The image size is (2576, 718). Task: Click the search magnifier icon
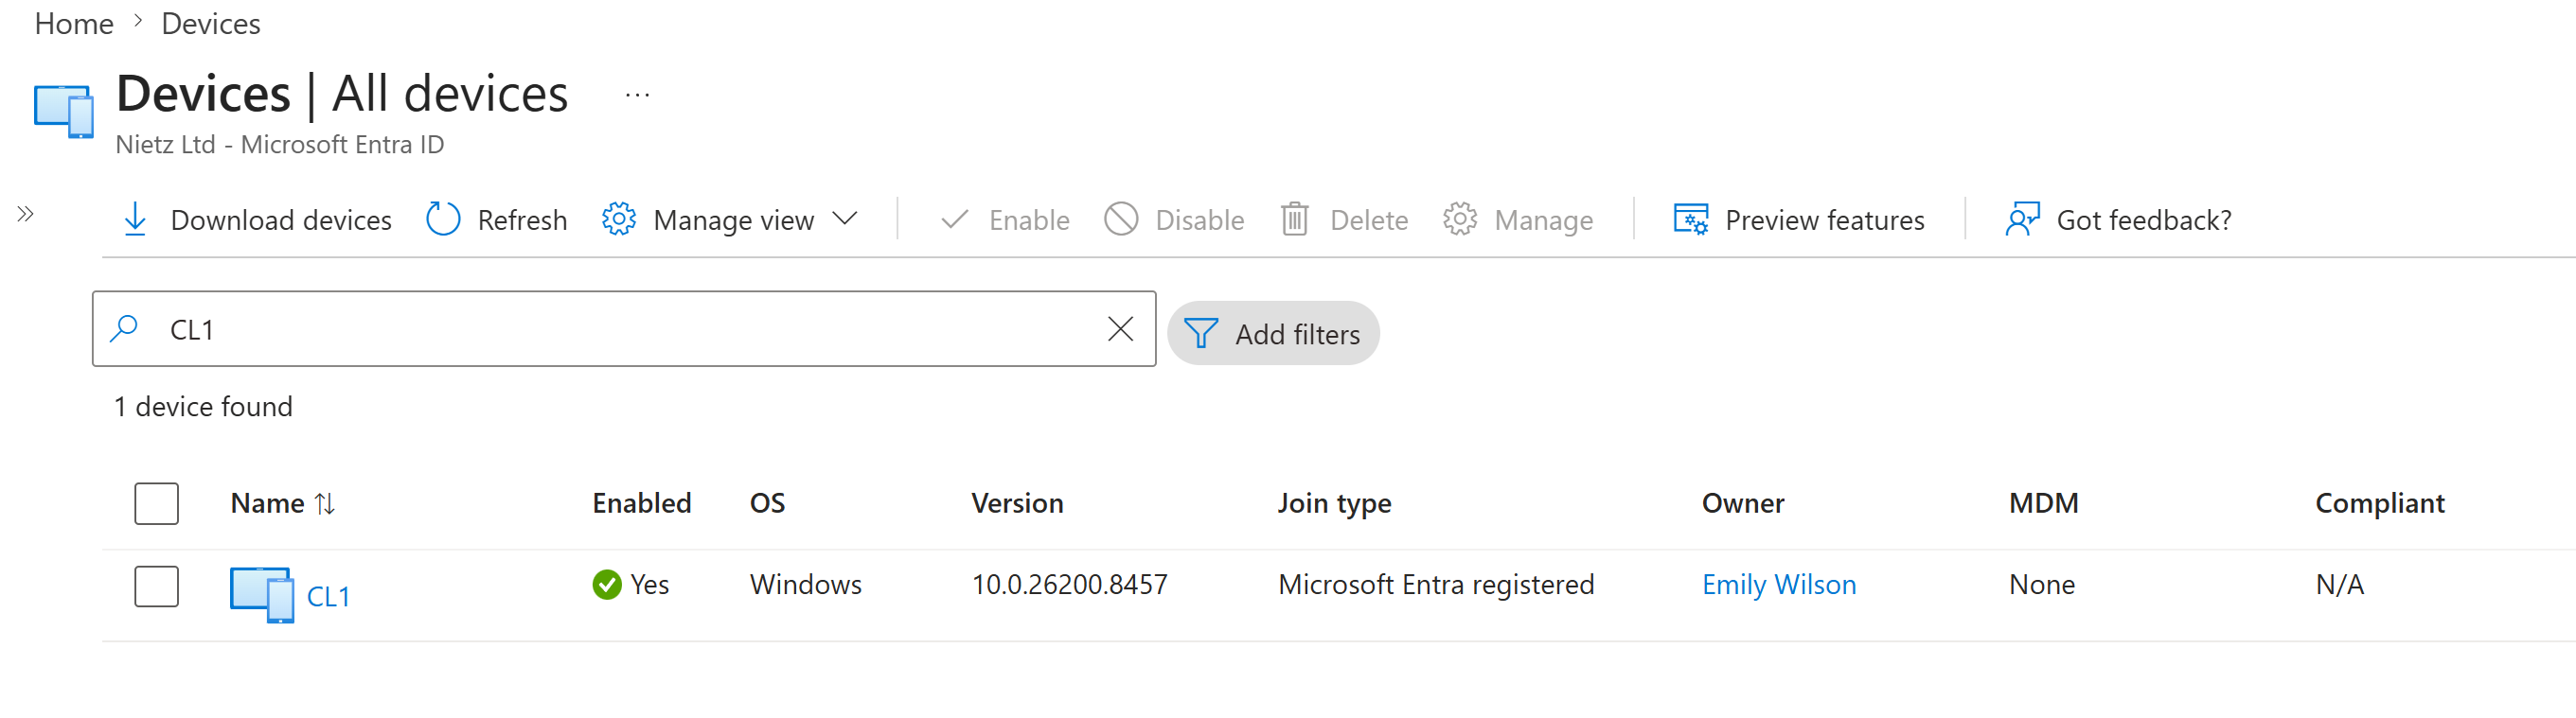(x=124, y=328)
